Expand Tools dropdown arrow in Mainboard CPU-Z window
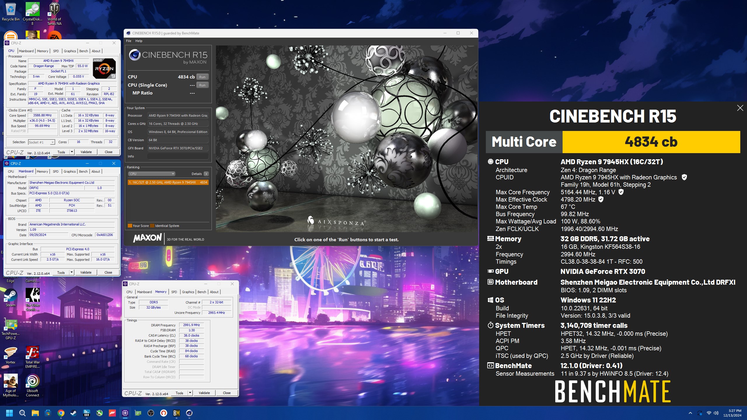Screen dimensions: 747x420 click(x=71, y=272)
